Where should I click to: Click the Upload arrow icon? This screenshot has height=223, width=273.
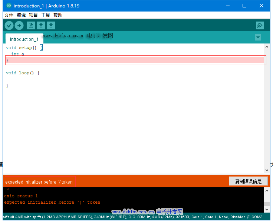19,26
